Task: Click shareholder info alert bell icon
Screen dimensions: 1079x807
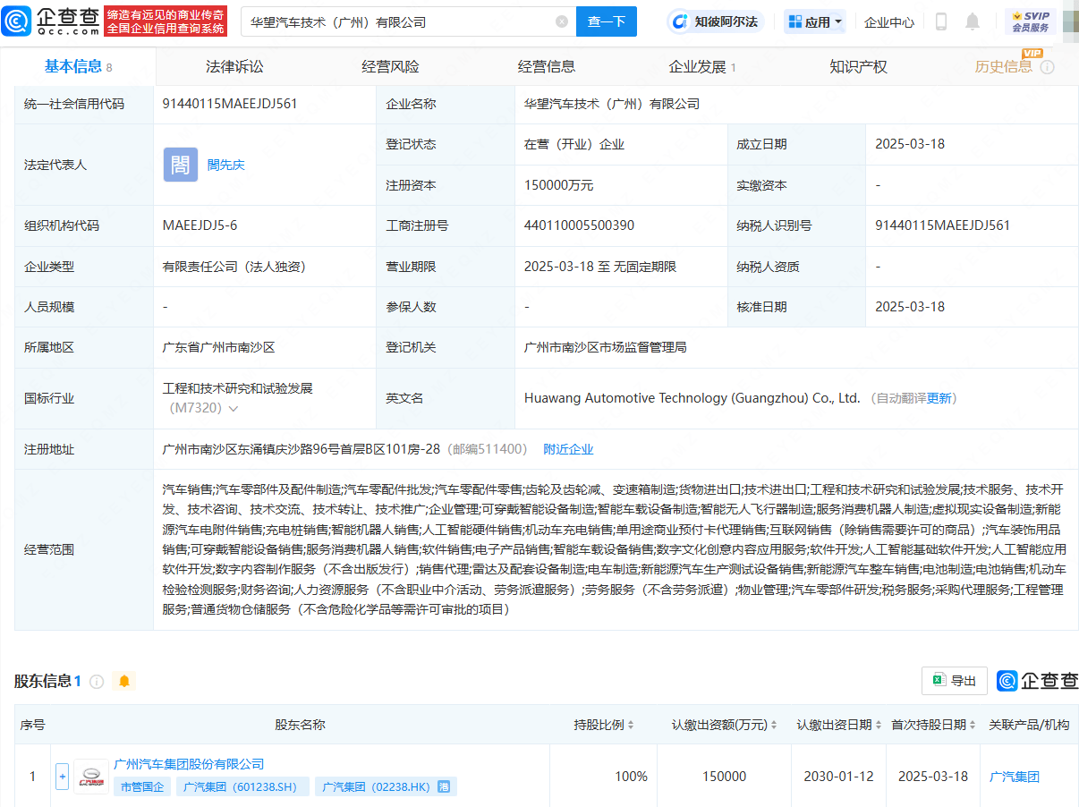Action: click(124, 682)
